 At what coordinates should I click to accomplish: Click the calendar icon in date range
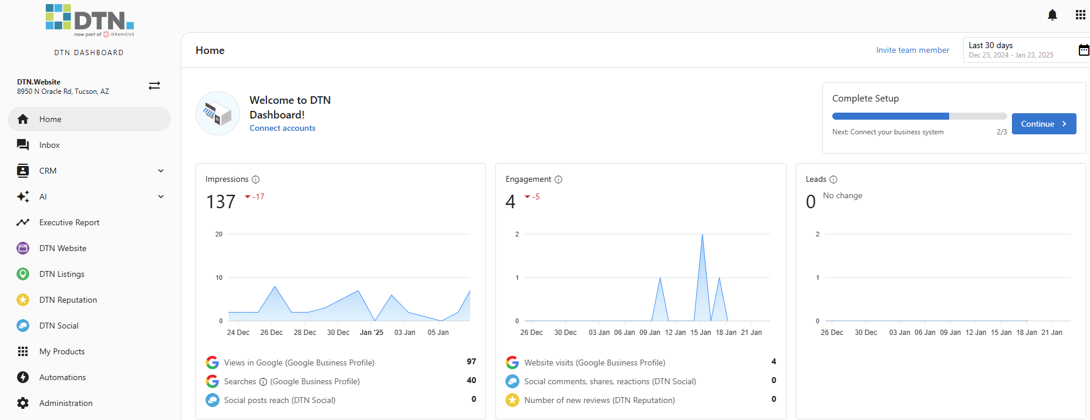point(1084,50)
